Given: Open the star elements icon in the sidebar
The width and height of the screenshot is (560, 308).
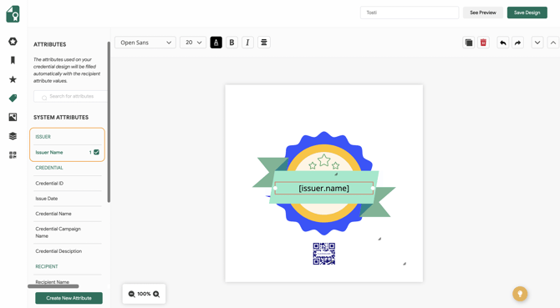Looking at the screenshot, I should coord(13,79).
